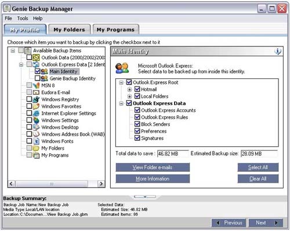Image resolution: width=290 pixels, height=231 pixels.
Task: Click the Windows Favorites folder icon
Action: click(36, 106)
